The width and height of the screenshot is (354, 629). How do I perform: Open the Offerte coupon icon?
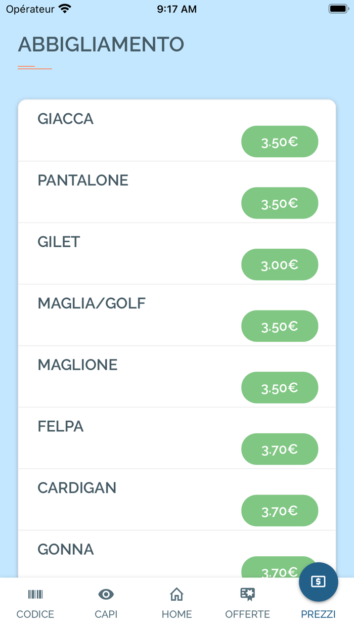(x=247, y=594)
